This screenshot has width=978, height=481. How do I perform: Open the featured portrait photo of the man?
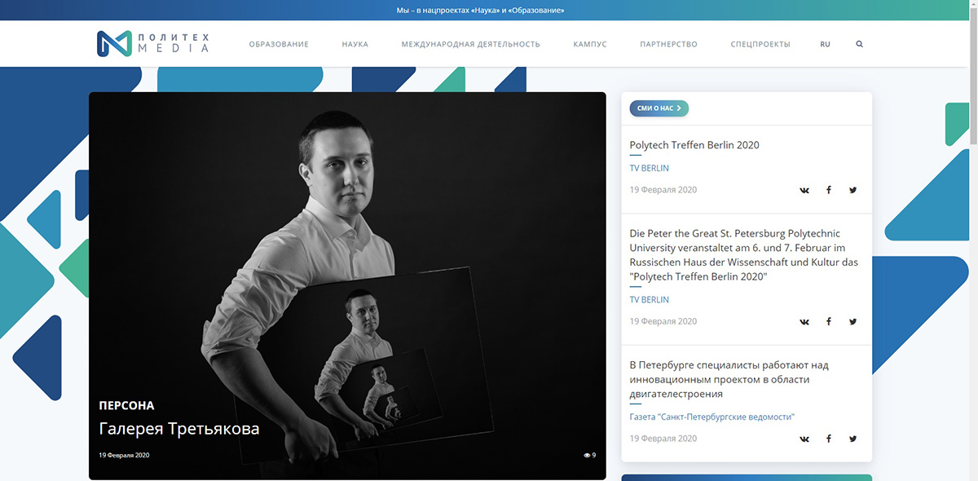(x=347, y=285)
